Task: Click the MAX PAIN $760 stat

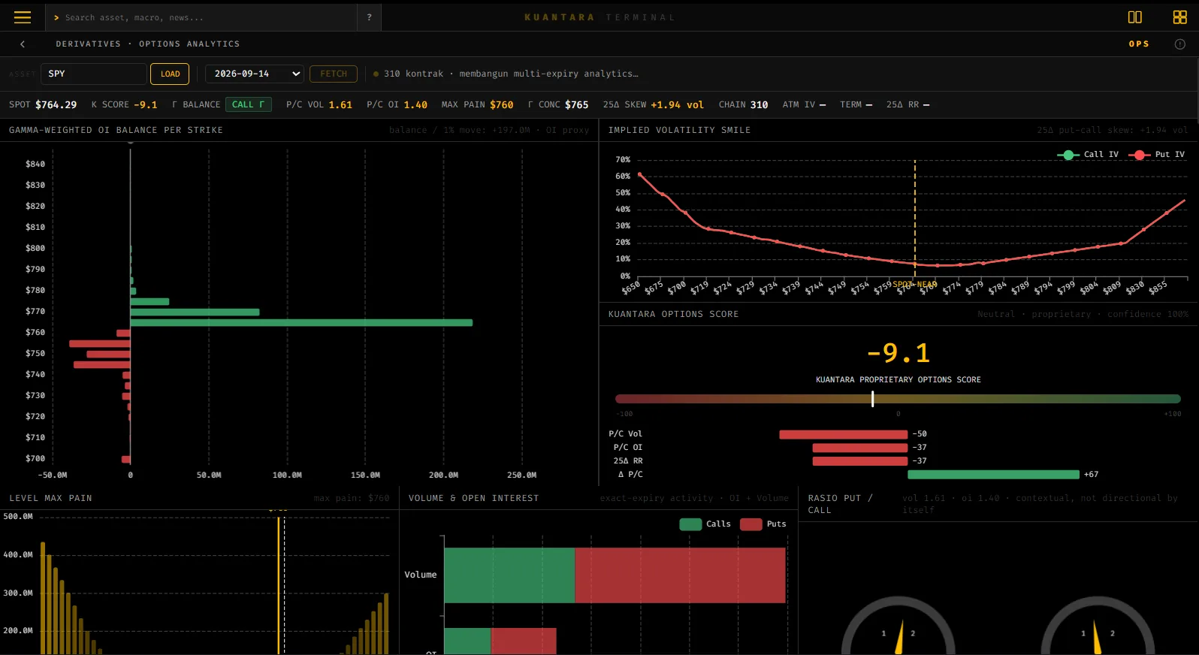Action: [478, 104]
